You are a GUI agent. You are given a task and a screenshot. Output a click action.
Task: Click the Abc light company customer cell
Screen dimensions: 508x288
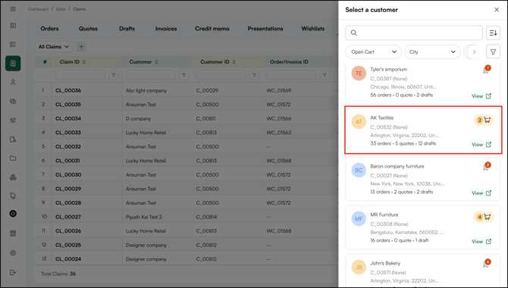click(x=146, y=90)
